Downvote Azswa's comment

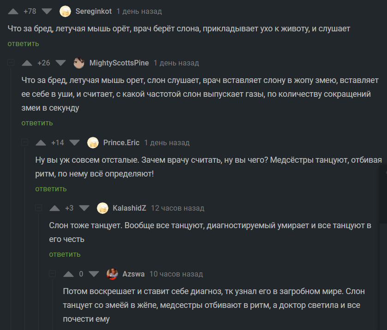(x=94, y=274)
